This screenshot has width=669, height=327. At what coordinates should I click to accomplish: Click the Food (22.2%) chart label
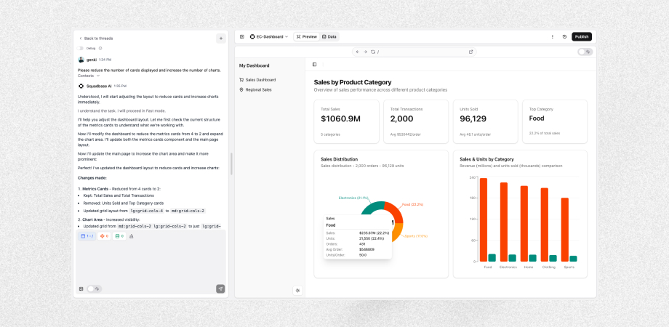[412, 205]
